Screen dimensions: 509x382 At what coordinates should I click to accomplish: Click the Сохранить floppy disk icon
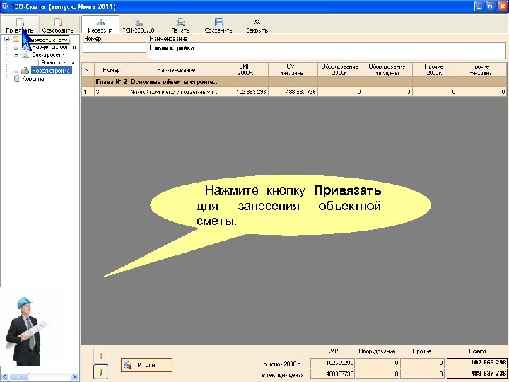(x=218, y=23)
